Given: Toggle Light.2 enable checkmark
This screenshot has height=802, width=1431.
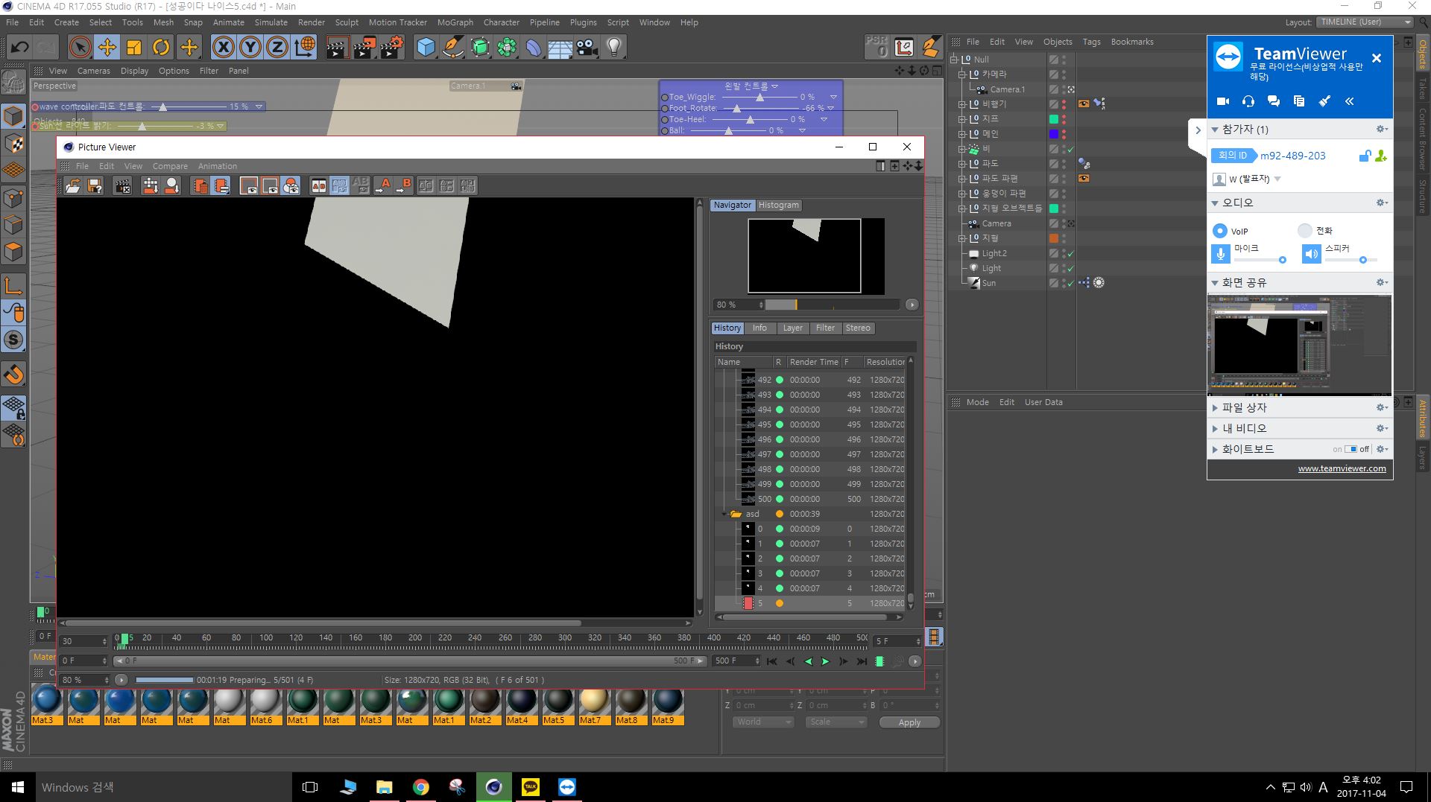Looking at the screenshot, I should pos(1071,253).
